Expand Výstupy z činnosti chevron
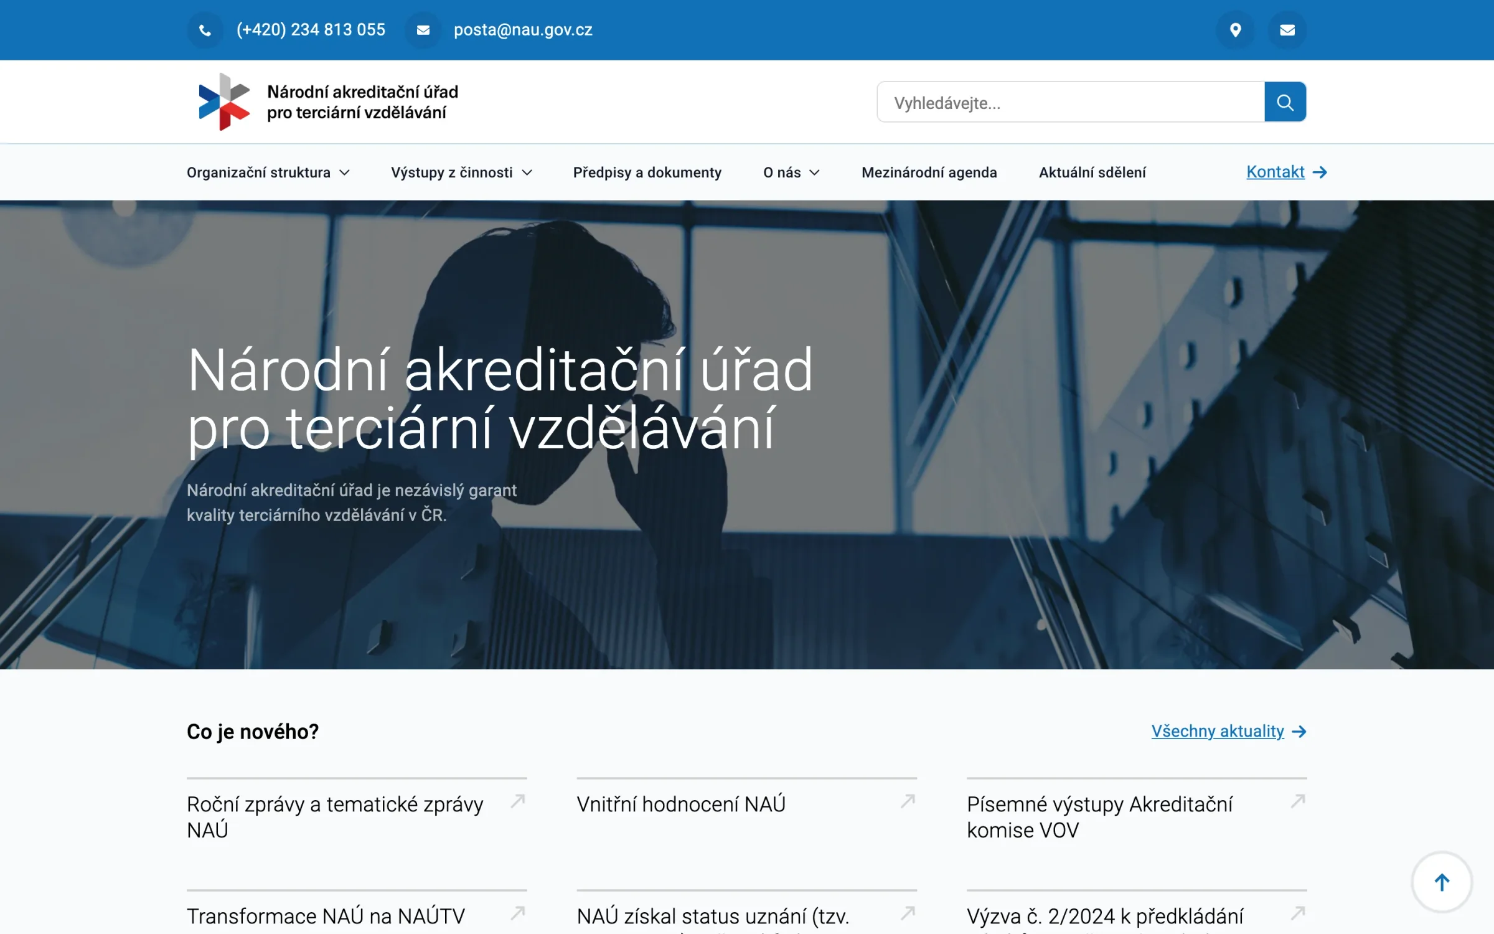 coord(527,172)
